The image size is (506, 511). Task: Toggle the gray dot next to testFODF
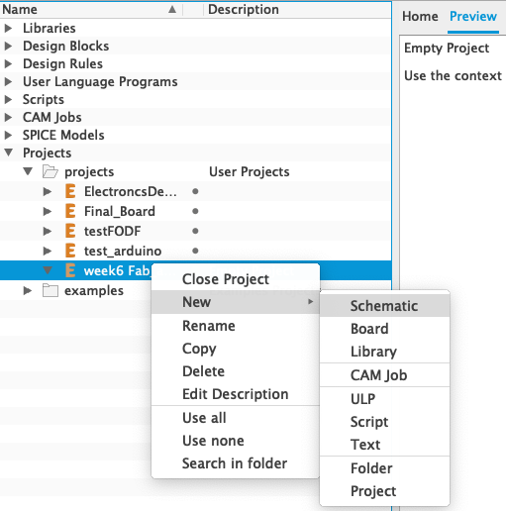195,231
